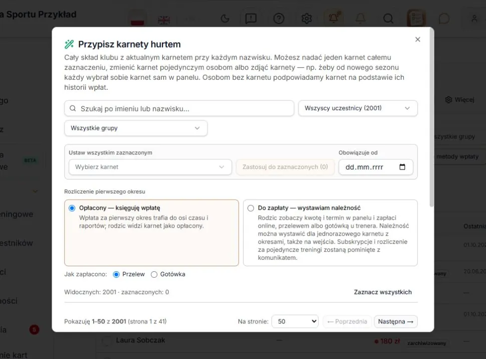This screenshot has height=359, width=486.
Task: Open calendar picker in Obowiązuje od field
Action: pos(402,167)
